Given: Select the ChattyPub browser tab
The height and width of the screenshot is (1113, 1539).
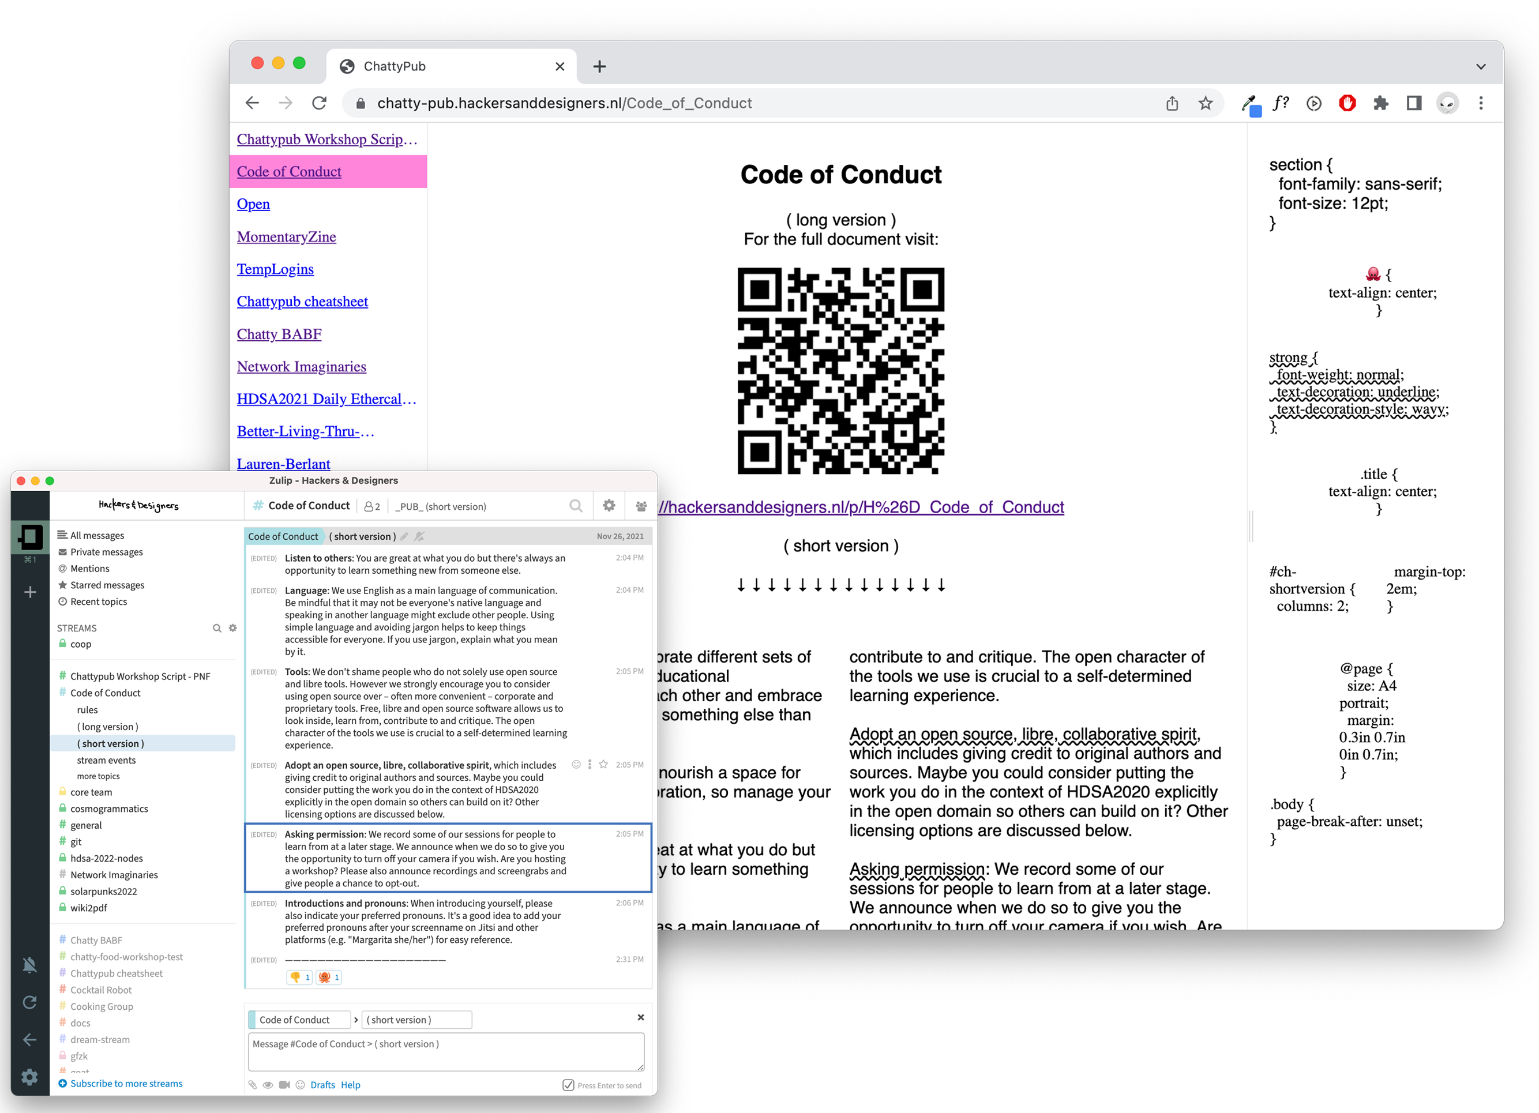Looking at the screenshot, I should (451, 66).
